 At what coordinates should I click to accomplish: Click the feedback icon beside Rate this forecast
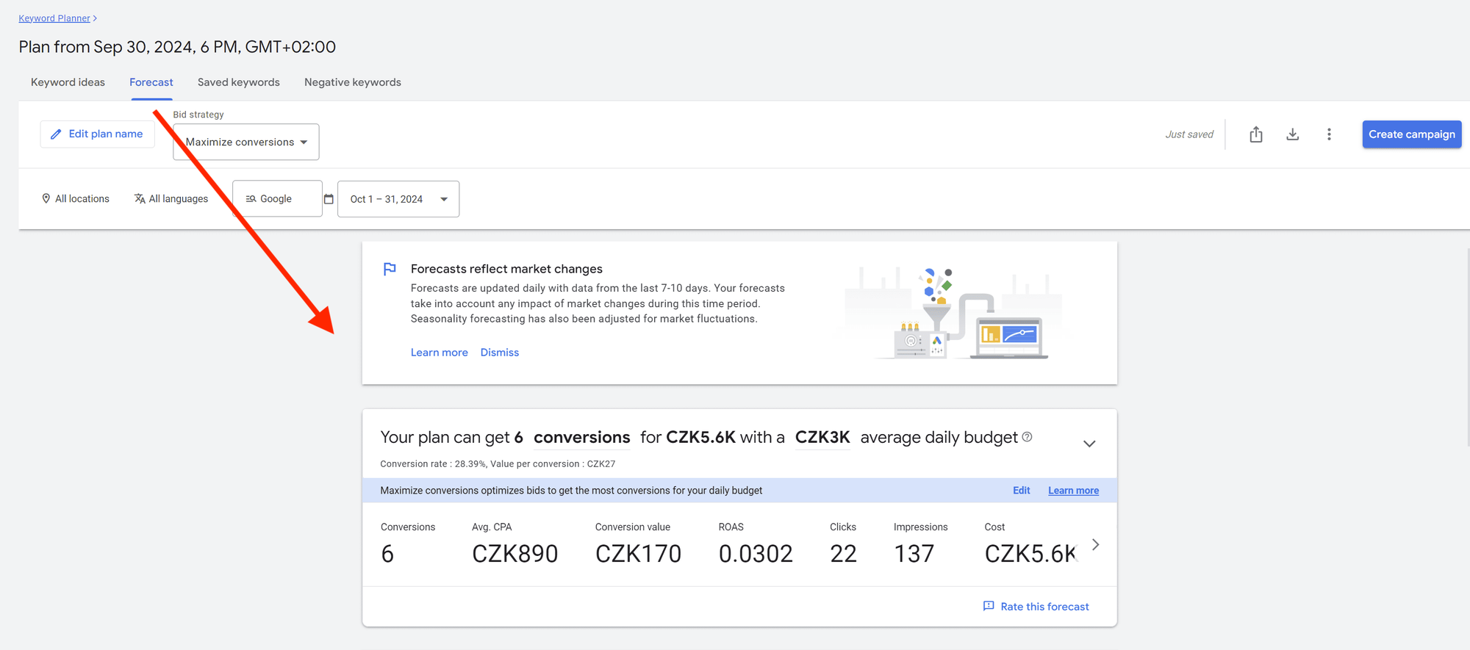tap(989, 606)
